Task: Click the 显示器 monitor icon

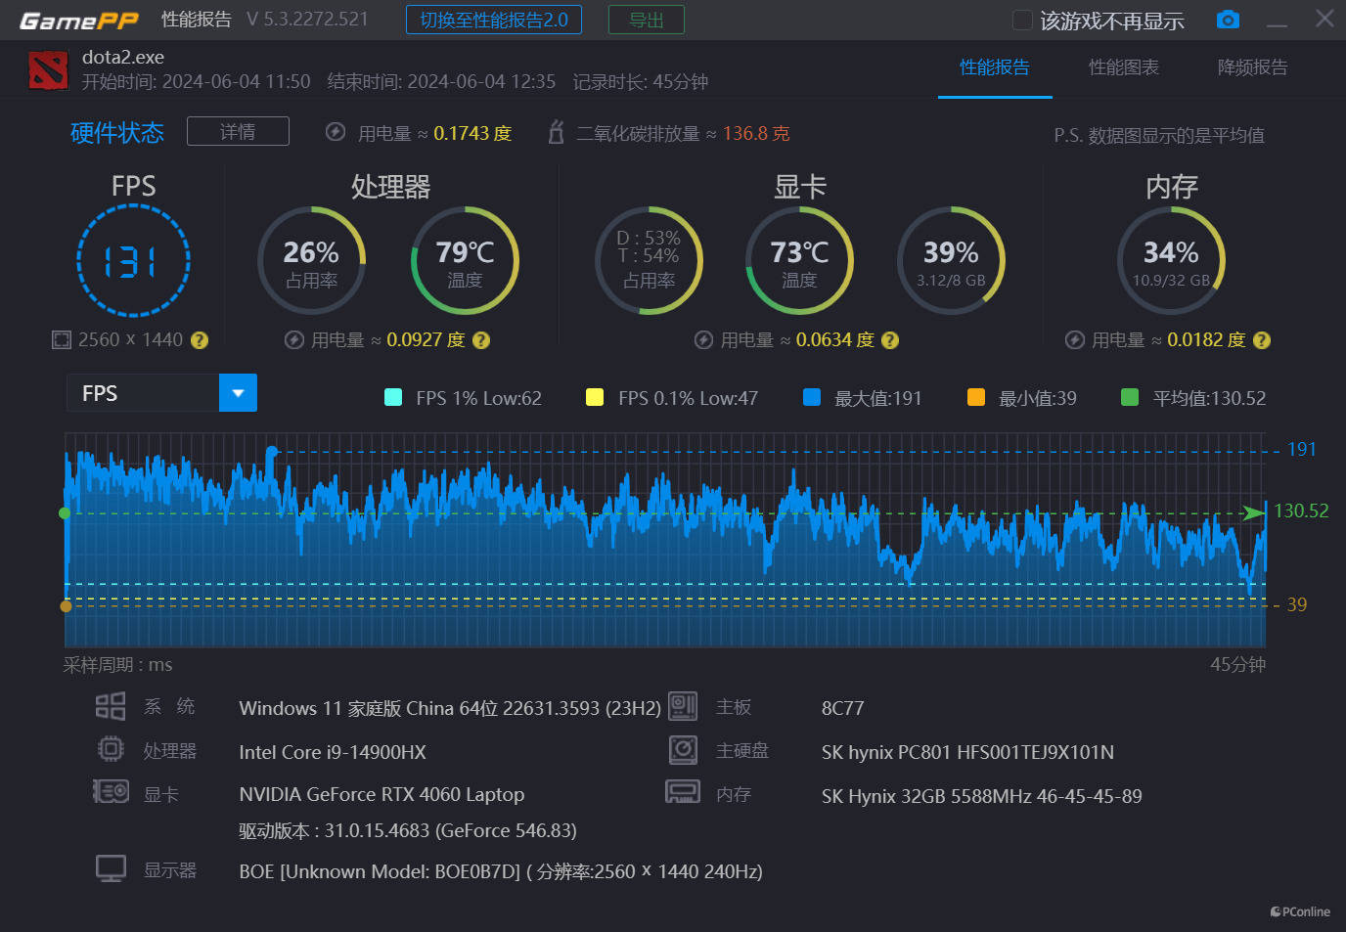Action: point(111,868)
